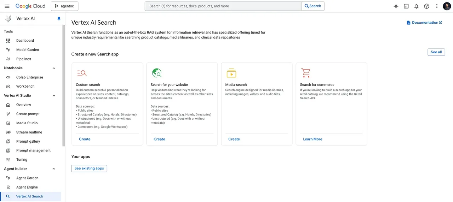
Task: Click the Overview home icon
Action: click(x=8, y=105)
